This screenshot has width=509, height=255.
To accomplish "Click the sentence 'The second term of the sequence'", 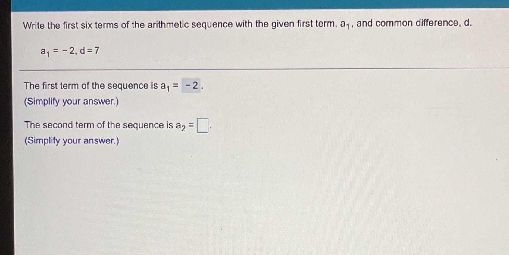I will click(99, 125).
